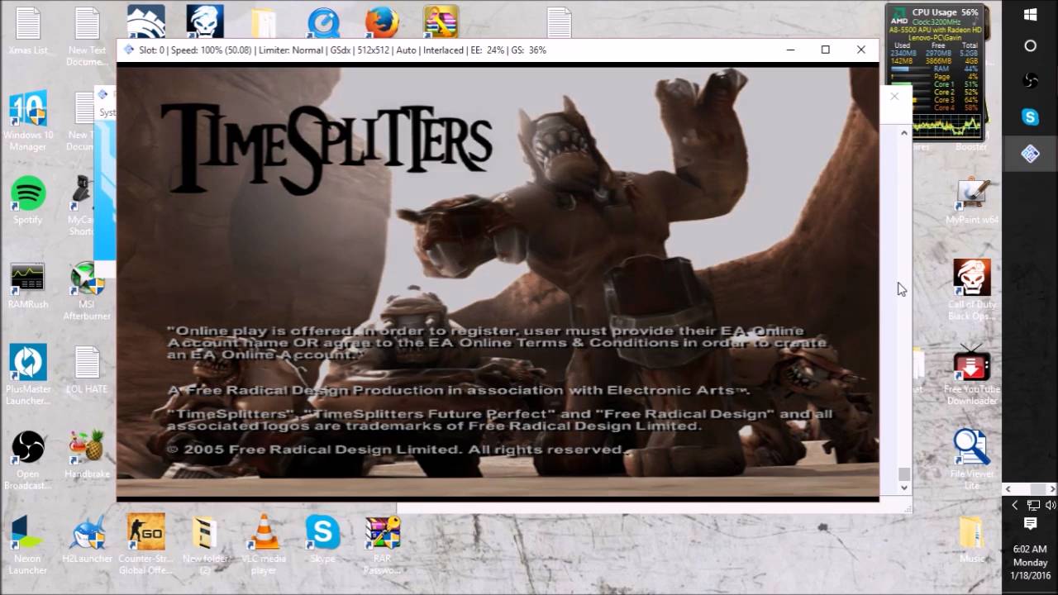This screenshot has height=595, width=1058.
Task: Open the network icon in system tray
Action: [1033, 505]
